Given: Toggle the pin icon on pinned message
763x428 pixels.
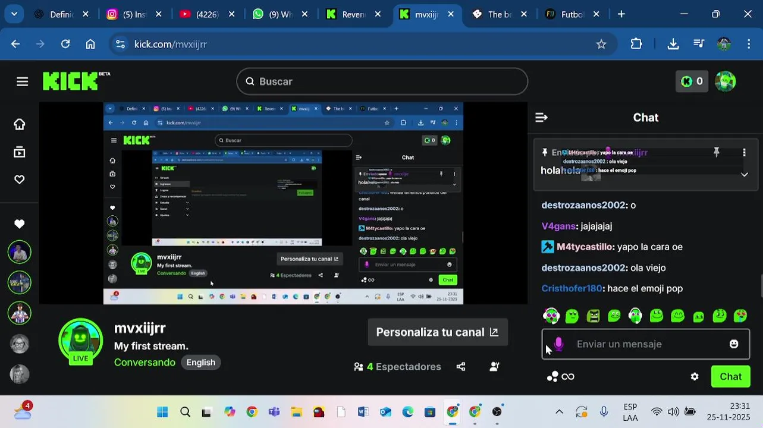Looking at the screenshot, I should tap(717, 152).
